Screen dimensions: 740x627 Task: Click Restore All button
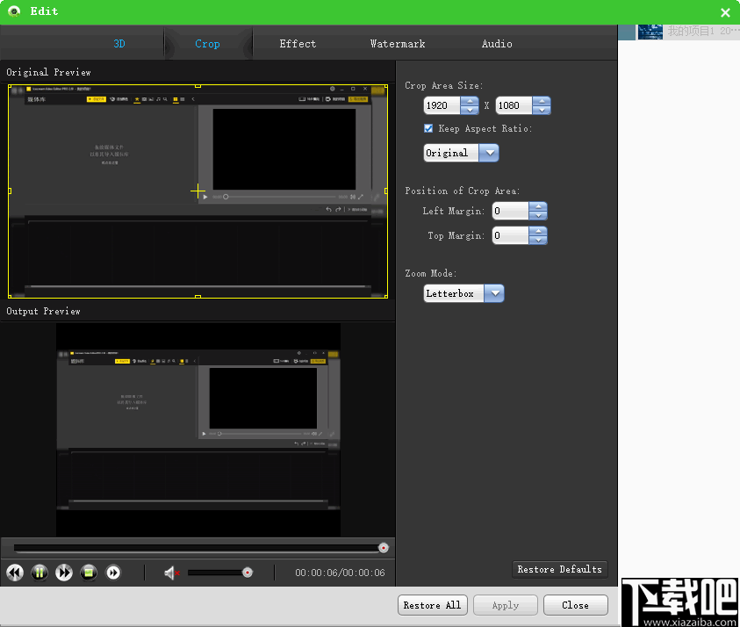(432, 605)
